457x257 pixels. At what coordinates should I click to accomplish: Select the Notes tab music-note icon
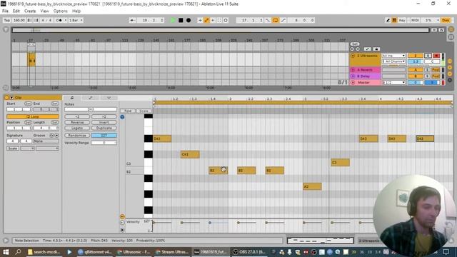(x=72, y=98)
